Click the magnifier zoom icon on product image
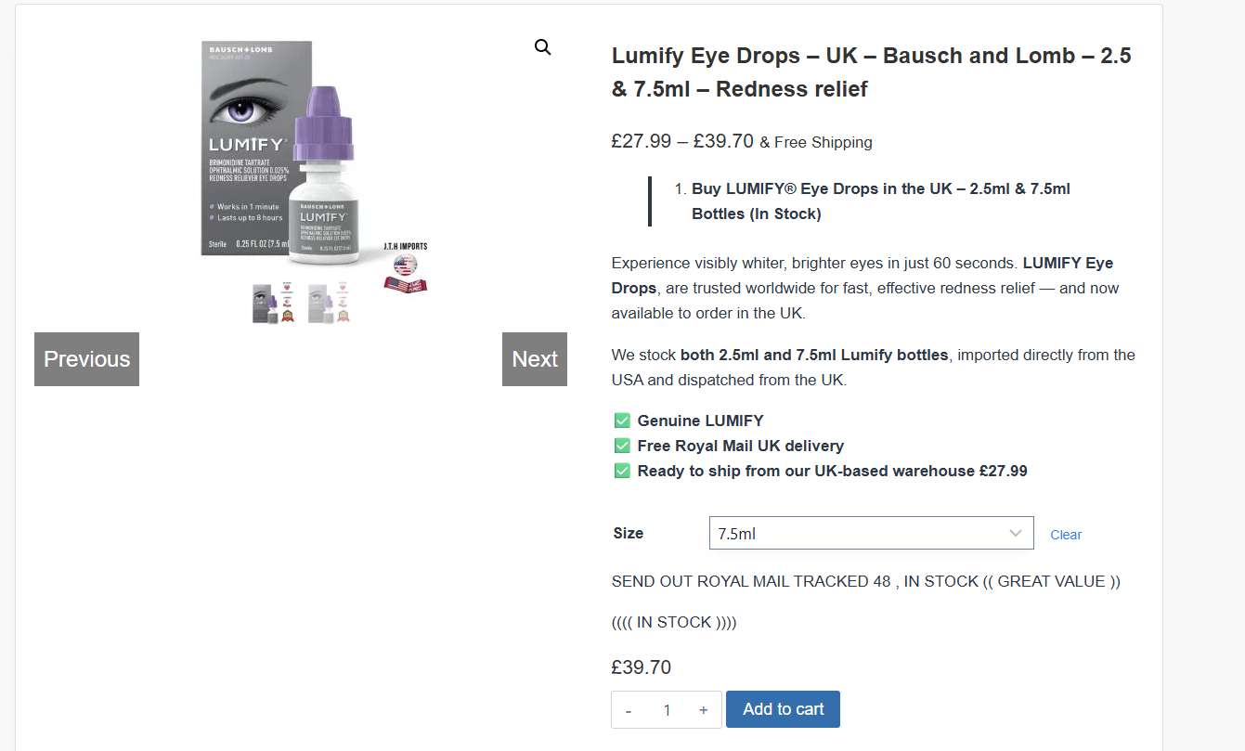Screen dimensions: 1245x751 tap(543, 47)
